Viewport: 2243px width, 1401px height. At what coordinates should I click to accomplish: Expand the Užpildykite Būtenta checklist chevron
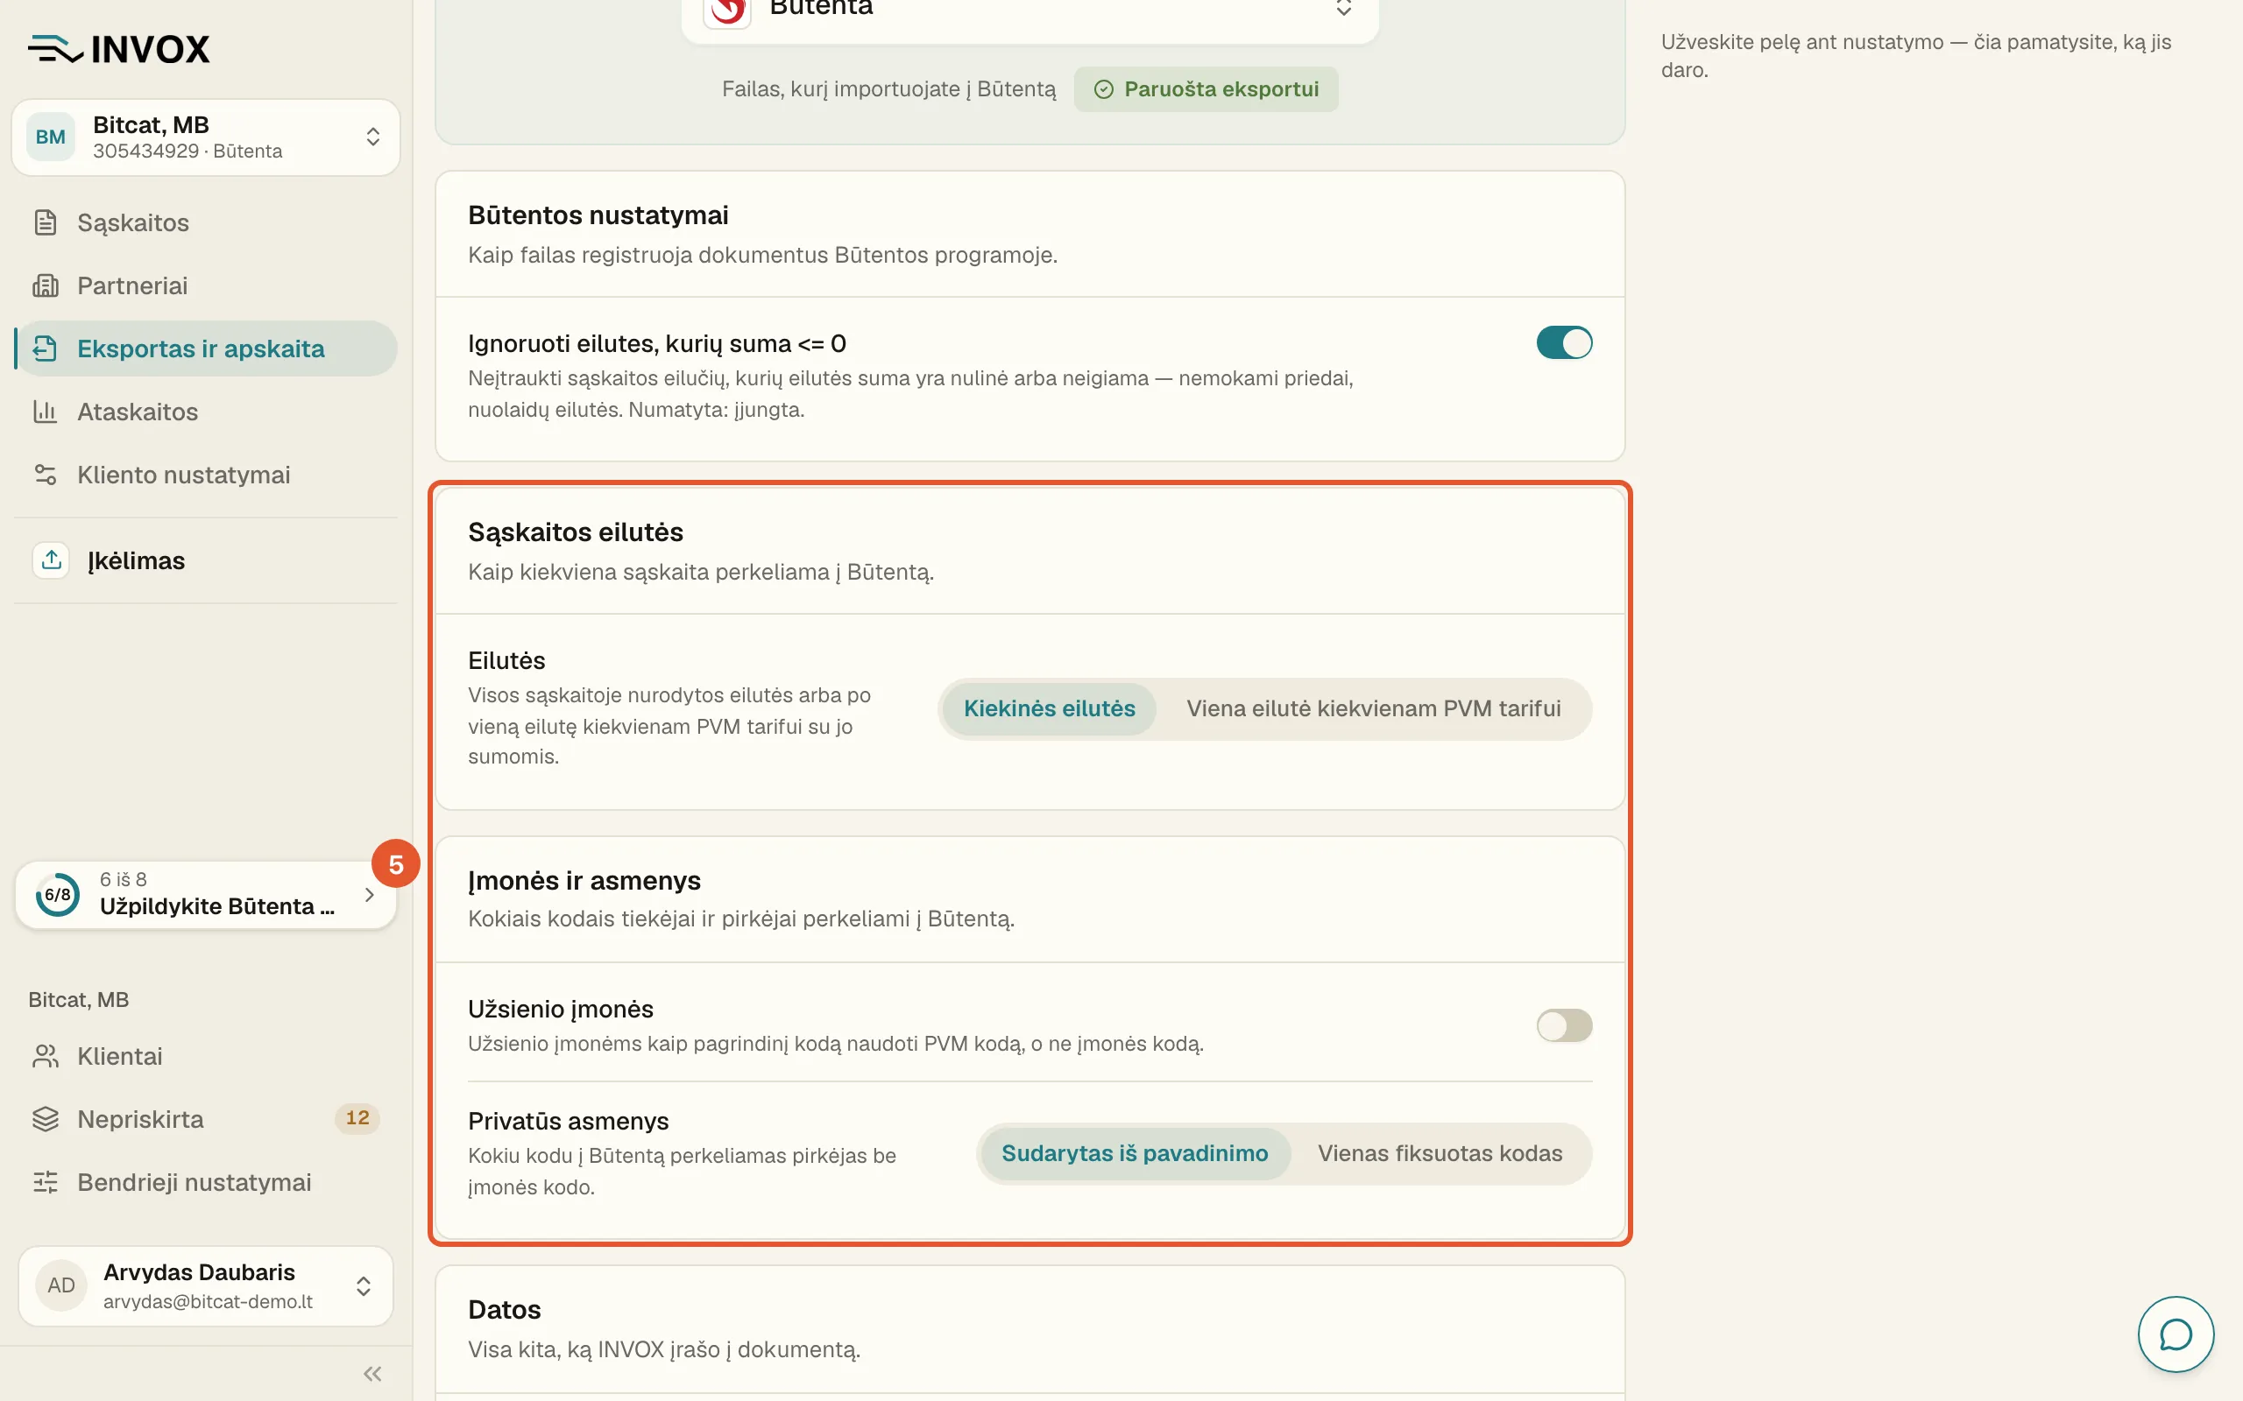click(x=369, y=894)
